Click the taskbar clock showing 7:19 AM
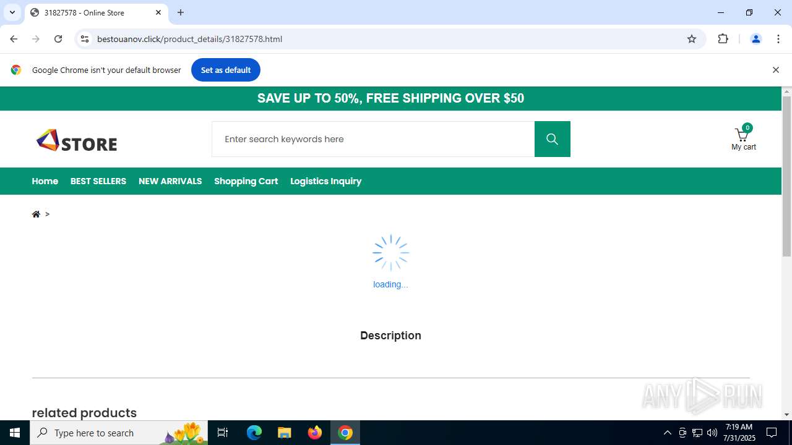This screenshot has width=792, height=445. pyautogui.click(x=739, y=433)
